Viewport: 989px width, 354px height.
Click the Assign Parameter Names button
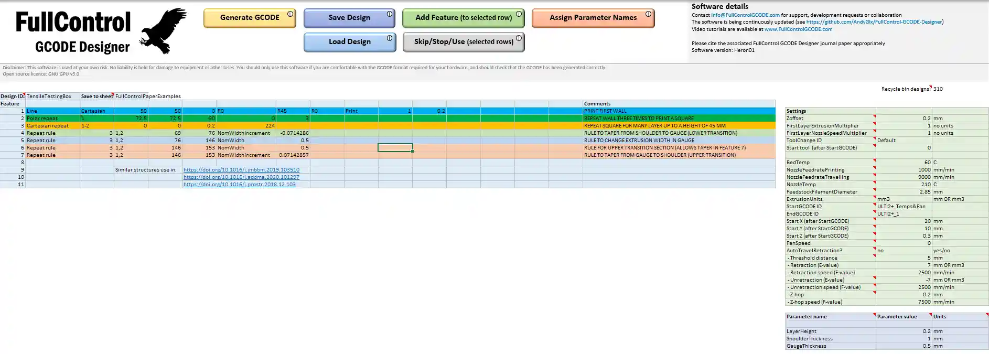click(593, 18)
